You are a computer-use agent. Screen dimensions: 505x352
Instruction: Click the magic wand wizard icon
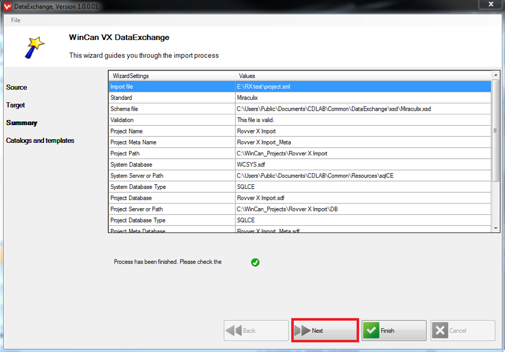click(x=34, y=45)
